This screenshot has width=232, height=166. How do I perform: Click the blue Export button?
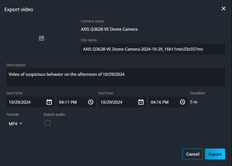[215, 154]
